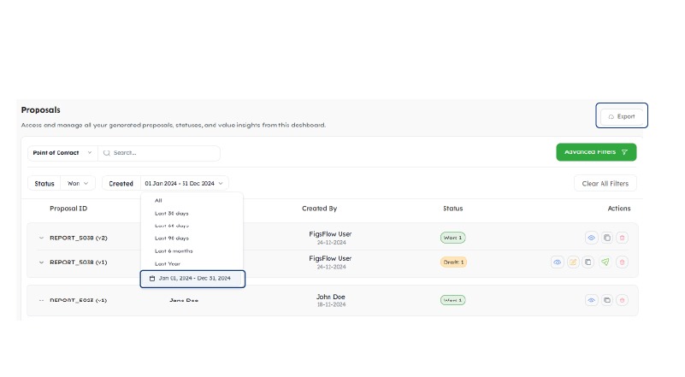The image size is (685, 377).
Task: View proposal REPORT_5038 (v2) with eye icon
Action: (591, 238)
